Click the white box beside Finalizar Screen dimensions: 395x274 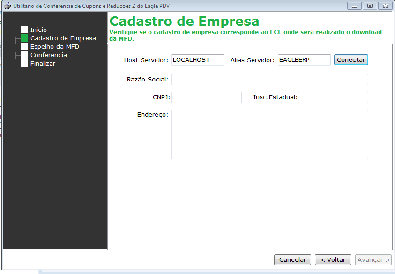(24, 63)
